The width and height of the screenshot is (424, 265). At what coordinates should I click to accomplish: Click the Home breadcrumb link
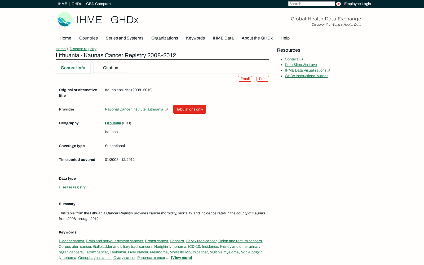pyautogui.click(x=61, y=49)
